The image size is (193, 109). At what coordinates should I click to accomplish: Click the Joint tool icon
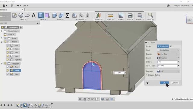[81, 15]
